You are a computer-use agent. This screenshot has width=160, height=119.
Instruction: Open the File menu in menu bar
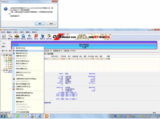3,32
